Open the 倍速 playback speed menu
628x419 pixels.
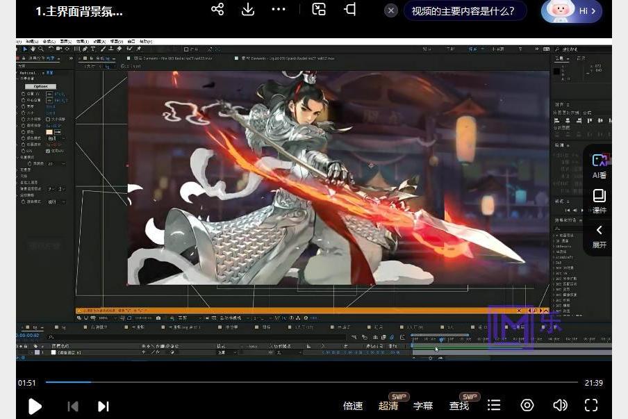pos(353,406)
